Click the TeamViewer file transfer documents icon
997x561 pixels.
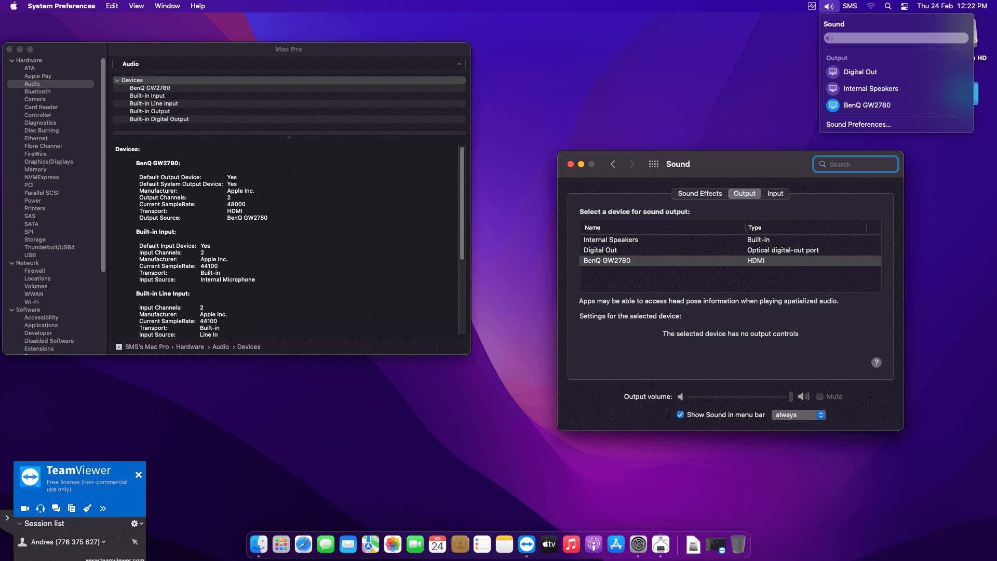pos(72,509)
